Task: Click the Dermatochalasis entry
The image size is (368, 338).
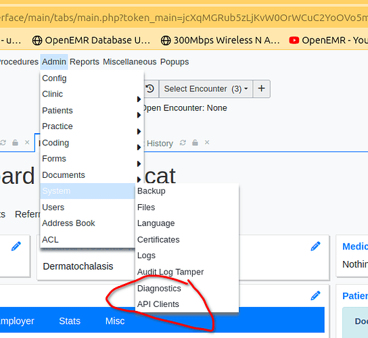Action: (x=78, y=266)
